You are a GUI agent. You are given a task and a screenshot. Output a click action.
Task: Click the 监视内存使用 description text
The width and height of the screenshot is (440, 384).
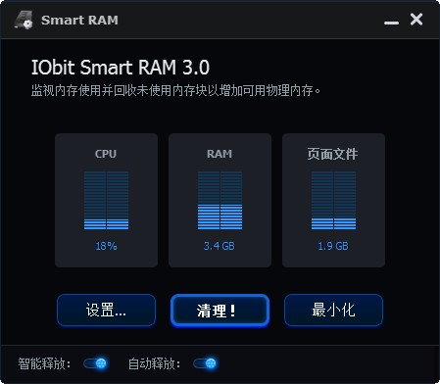pos(175,90)
